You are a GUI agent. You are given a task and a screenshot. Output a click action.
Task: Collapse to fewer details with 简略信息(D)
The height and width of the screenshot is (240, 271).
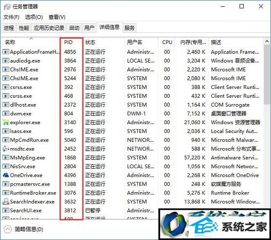tap(23, 229)
